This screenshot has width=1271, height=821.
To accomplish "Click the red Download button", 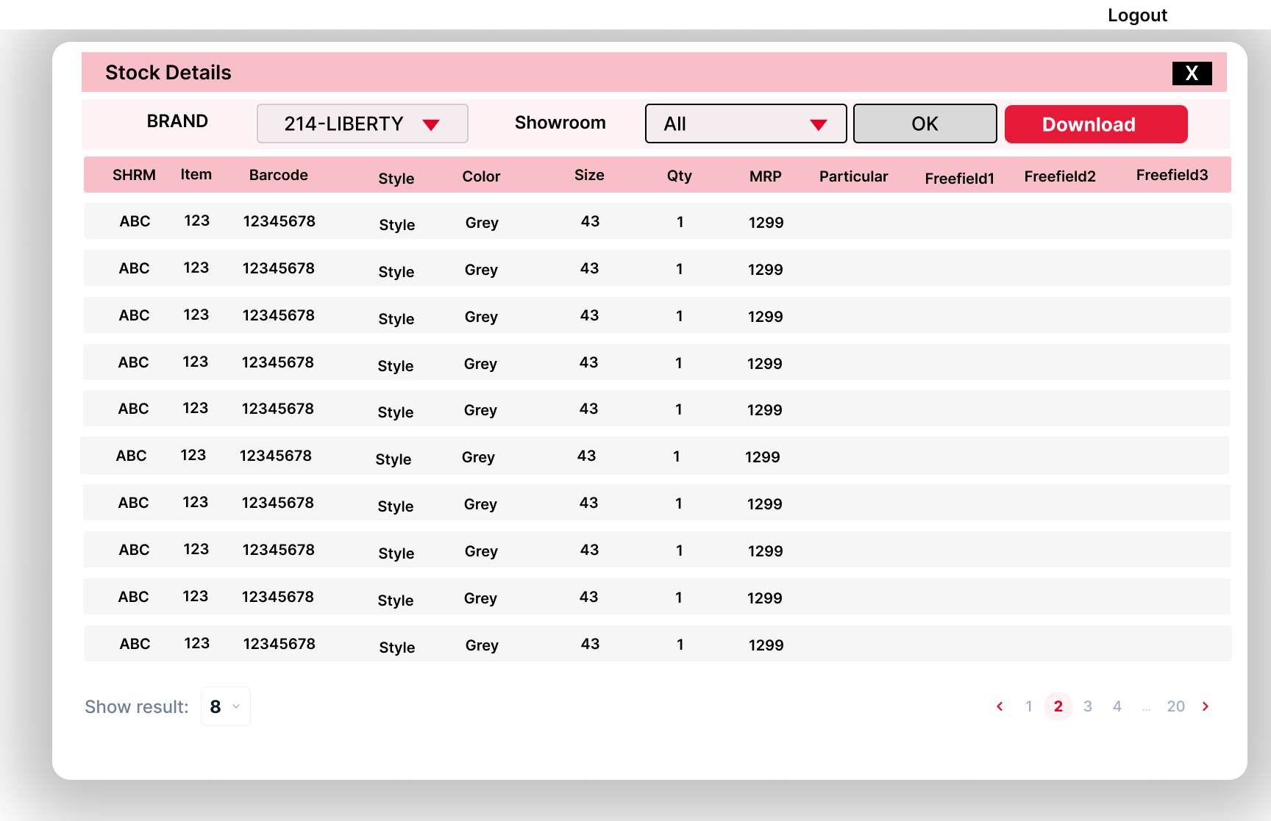I will point(1095,124).
